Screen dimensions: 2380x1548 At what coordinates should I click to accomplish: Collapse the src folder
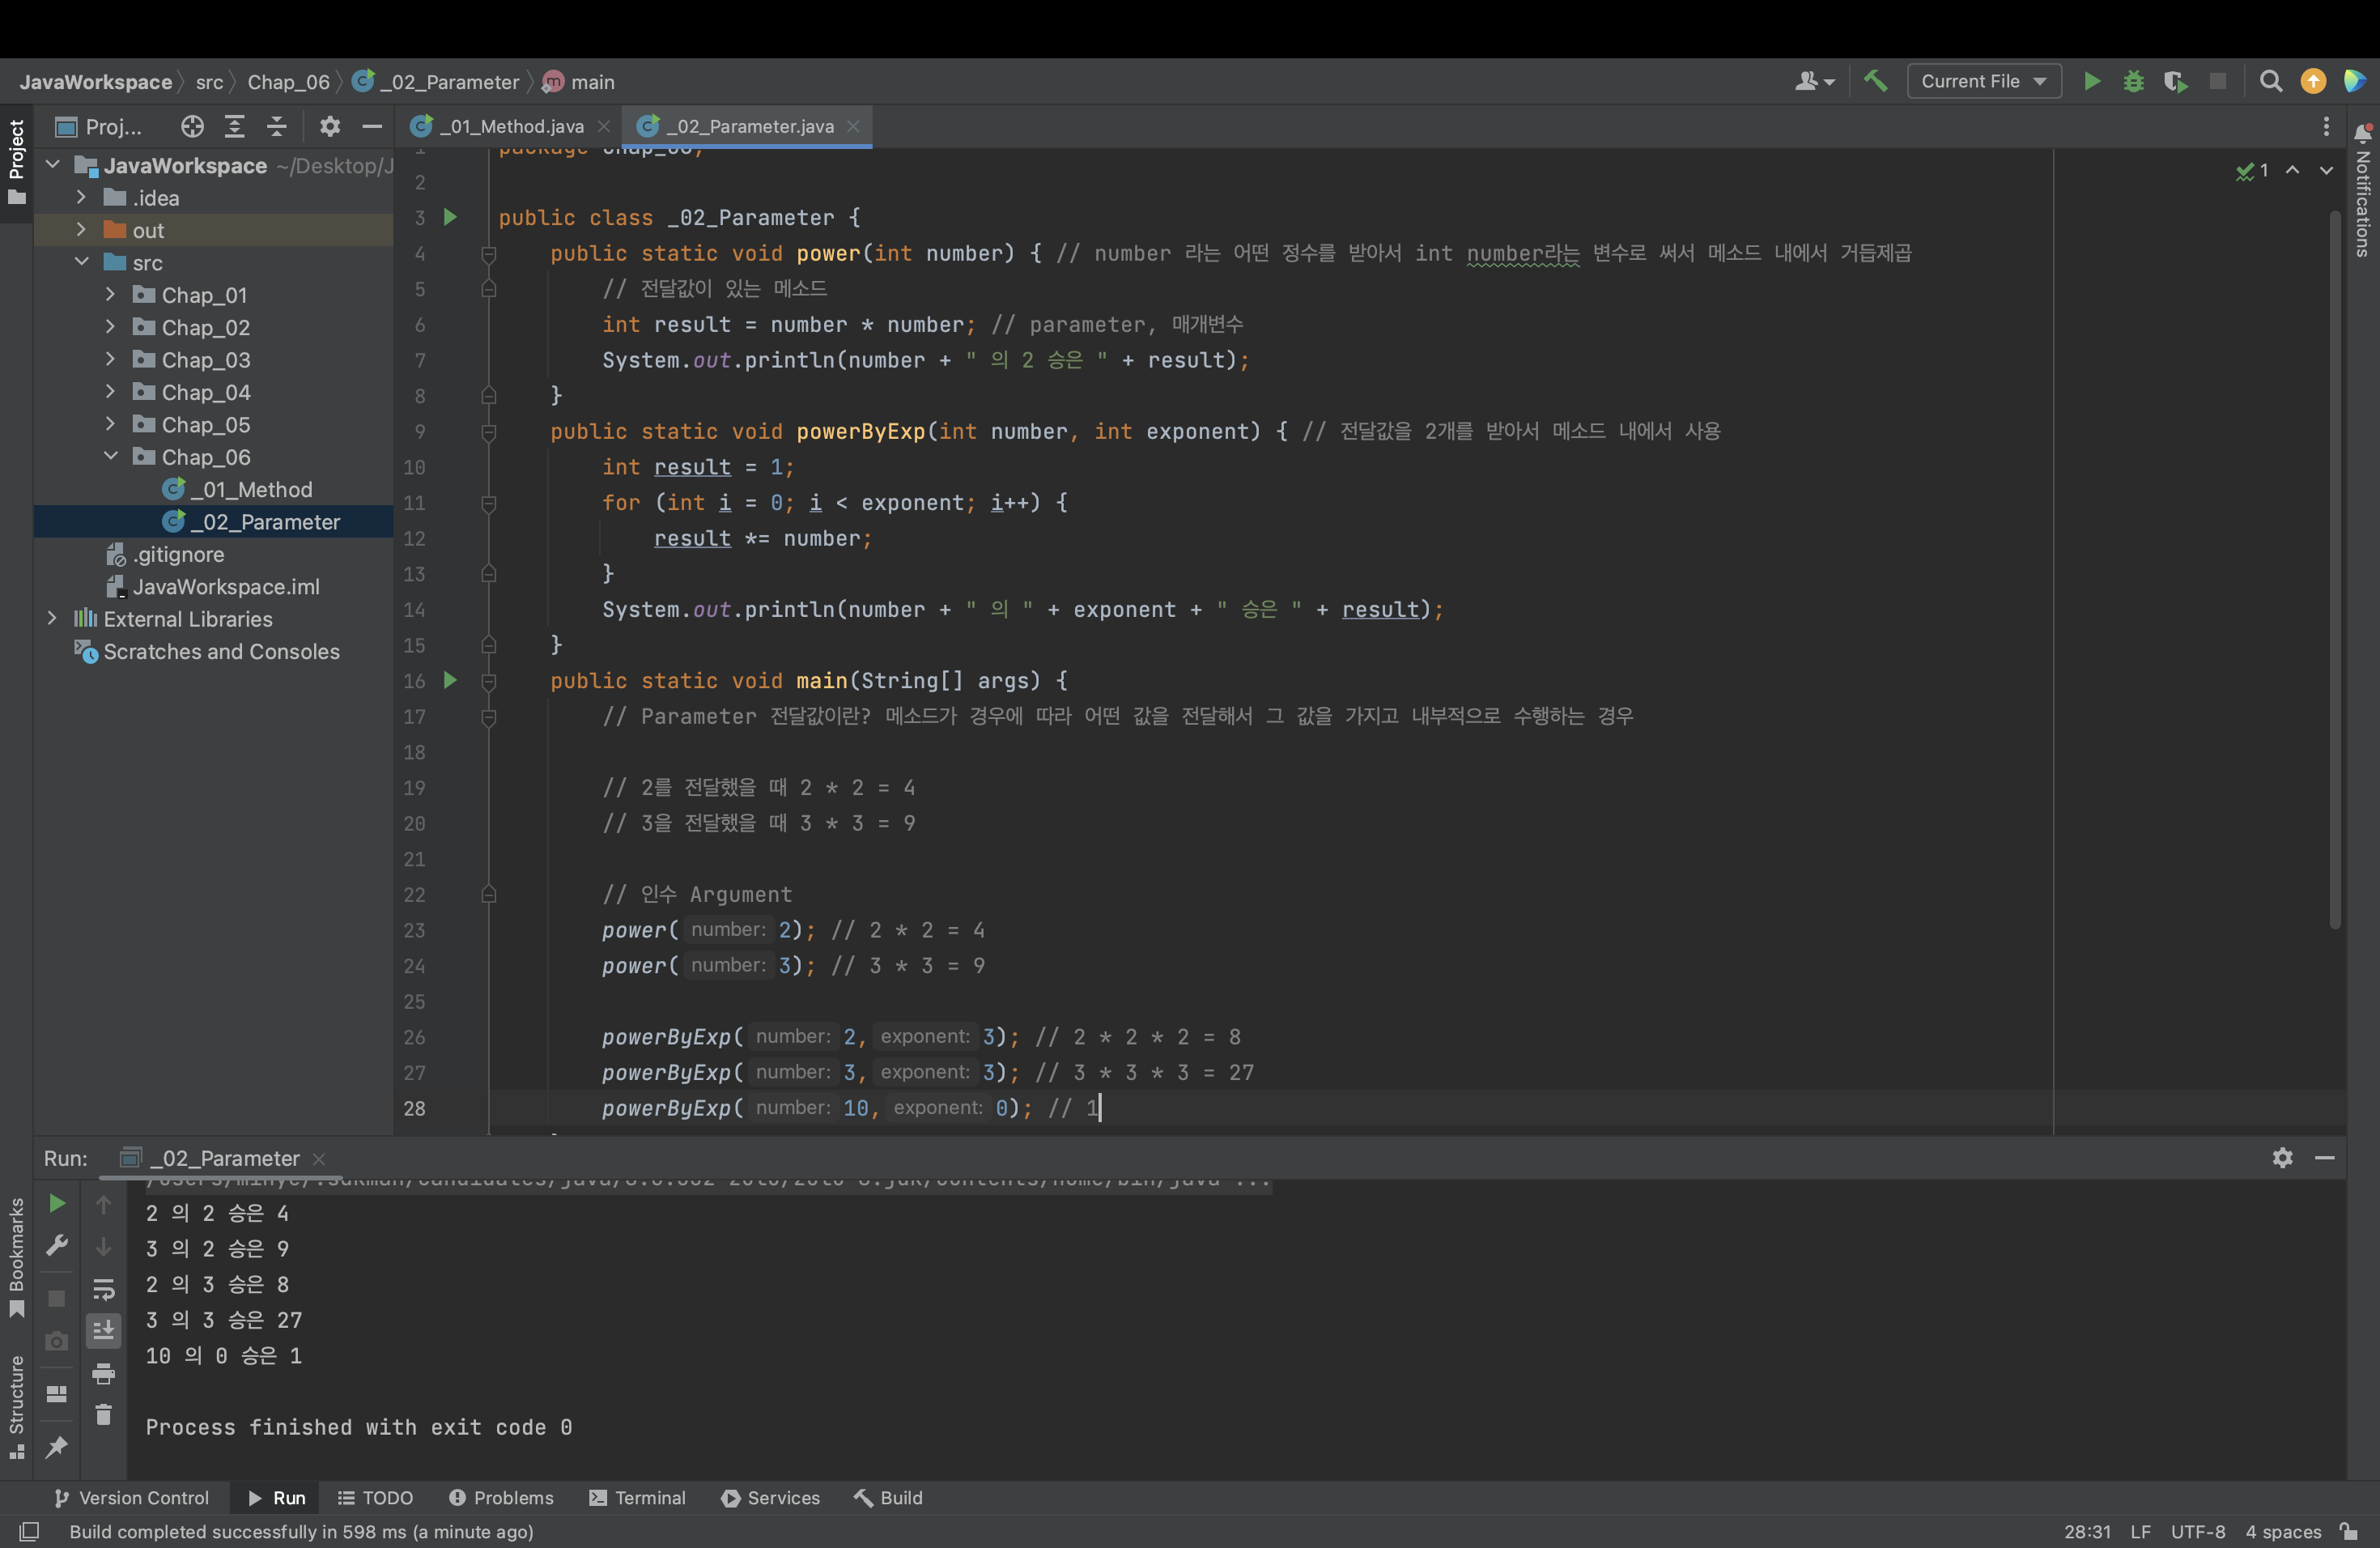coord(81,262)
